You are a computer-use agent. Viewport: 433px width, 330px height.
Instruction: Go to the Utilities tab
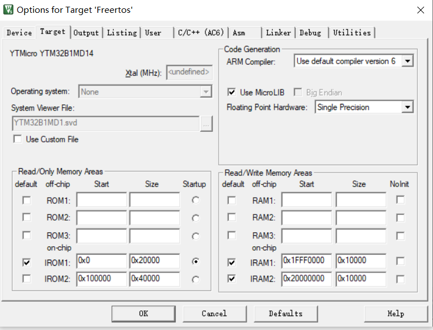click(x=352, y=32)
